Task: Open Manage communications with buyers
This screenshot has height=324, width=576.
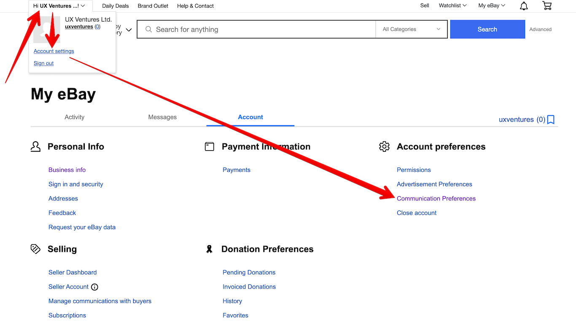Action: [x=100, y=301]
